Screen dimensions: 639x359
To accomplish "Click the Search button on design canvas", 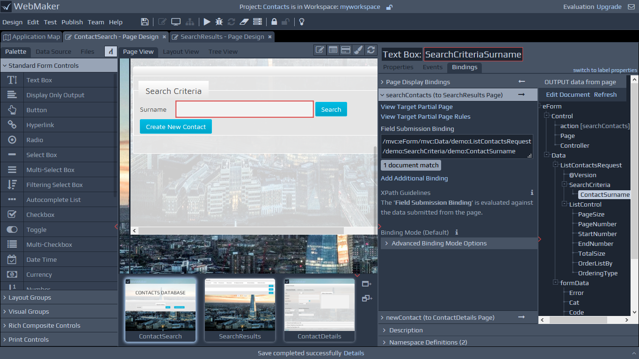I will pos(331,109).
